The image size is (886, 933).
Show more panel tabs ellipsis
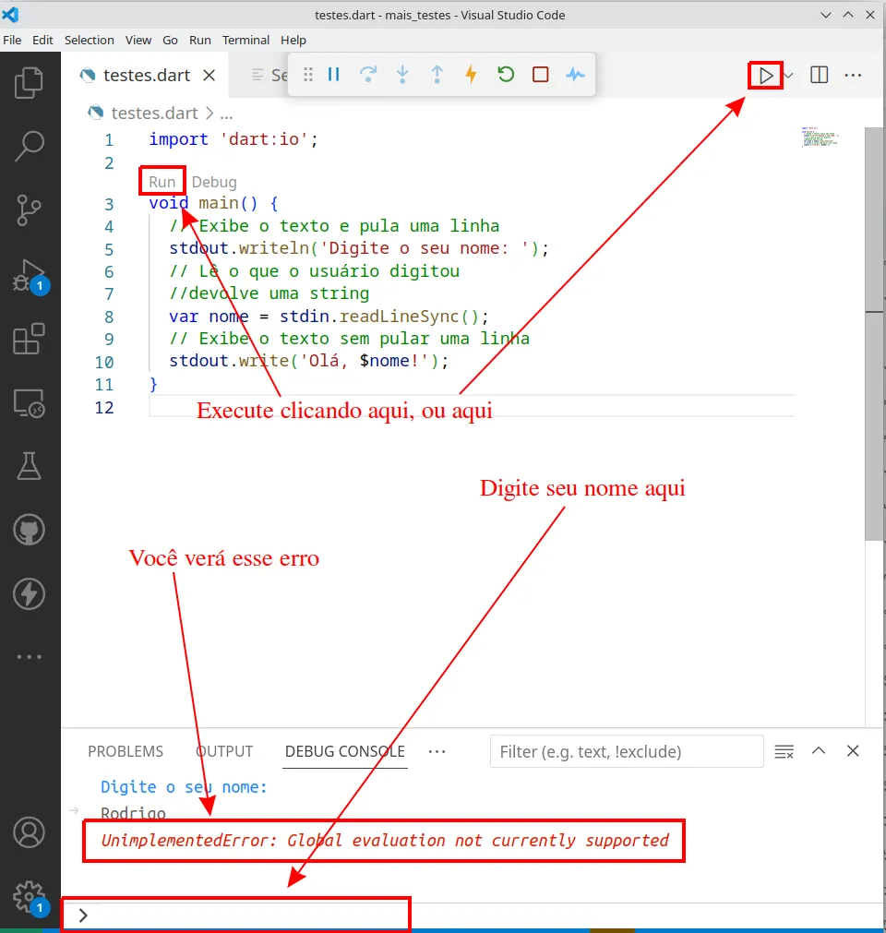coord(437,751)
